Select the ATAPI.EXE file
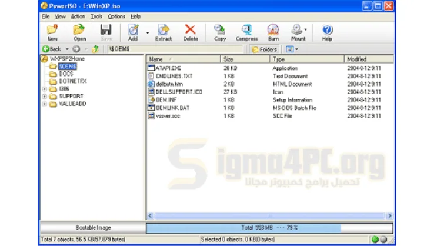This screenshot has width=437, height=246. click(x=168, y=68)
